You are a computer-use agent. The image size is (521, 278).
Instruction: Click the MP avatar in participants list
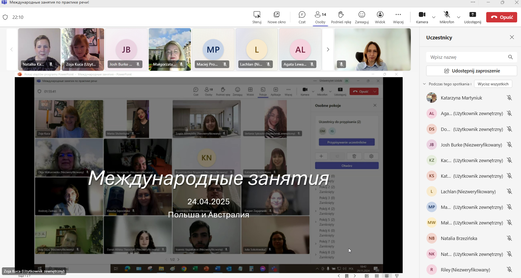point(431,207)
